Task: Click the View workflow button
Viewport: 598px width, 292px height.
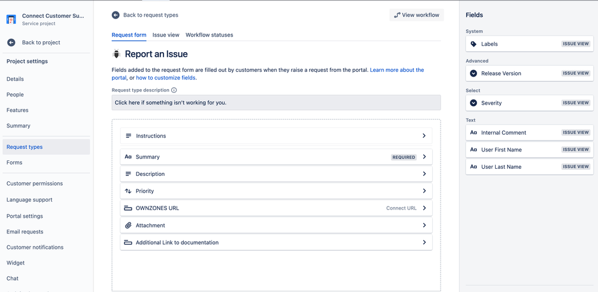Action: [417, 15]
